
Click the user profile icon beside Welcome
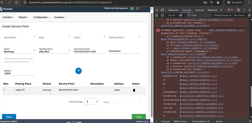132,9
